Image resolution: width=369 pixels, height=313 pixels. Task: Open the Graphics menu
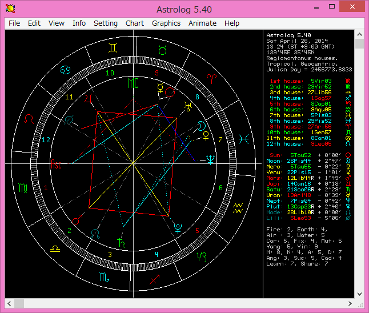pyautogui.click(x=166, y=23)
